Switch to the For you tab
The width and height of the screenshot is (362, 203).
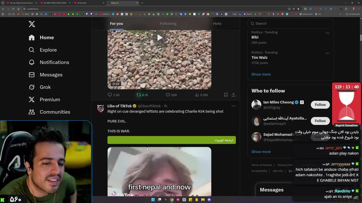click(x=116, y=23)
